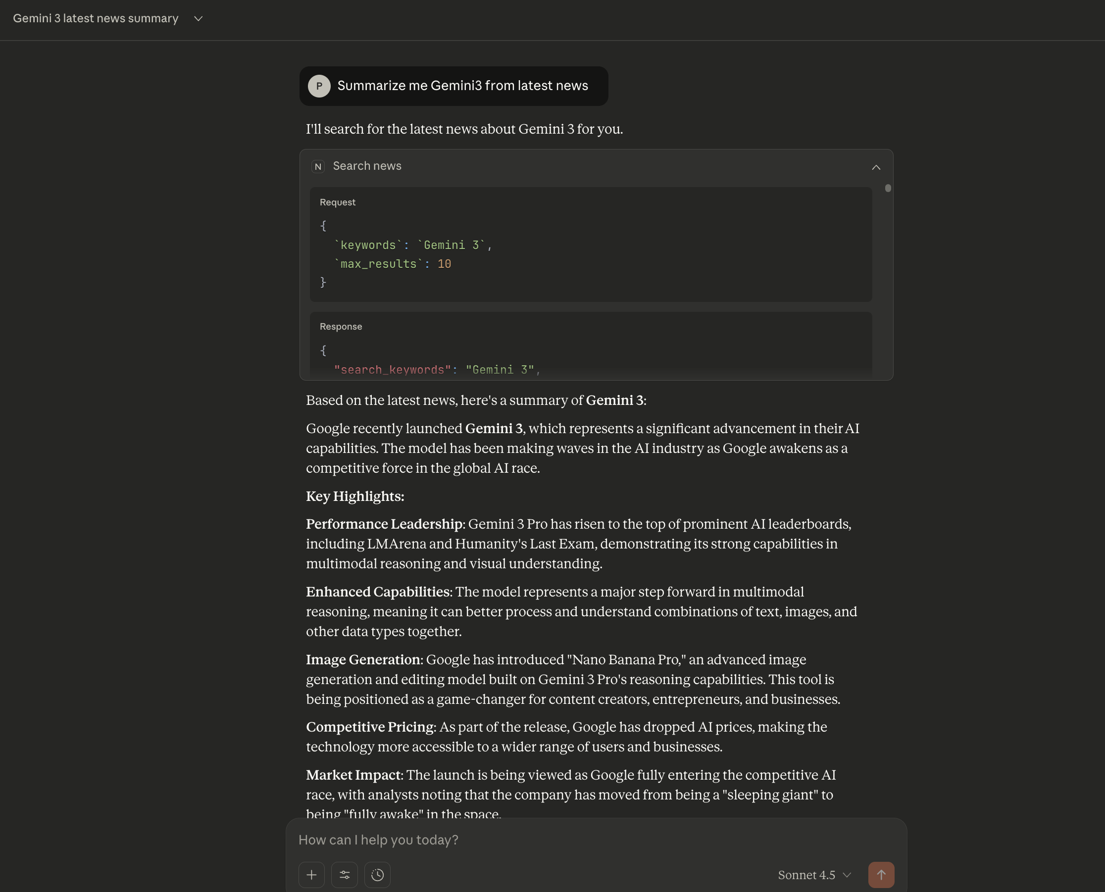Click the user message about Gemini3 news
Viewport: 1105px width, 892px height.
462,86
